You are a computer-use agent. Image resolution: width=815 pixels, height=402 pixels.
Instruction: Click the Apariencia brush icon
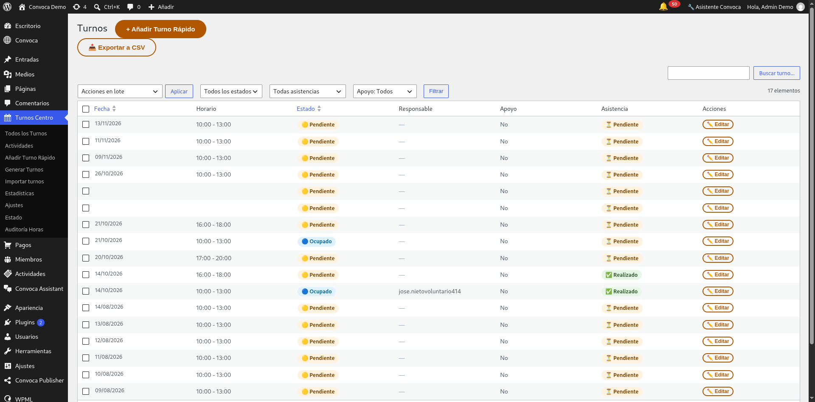point(8,308)
